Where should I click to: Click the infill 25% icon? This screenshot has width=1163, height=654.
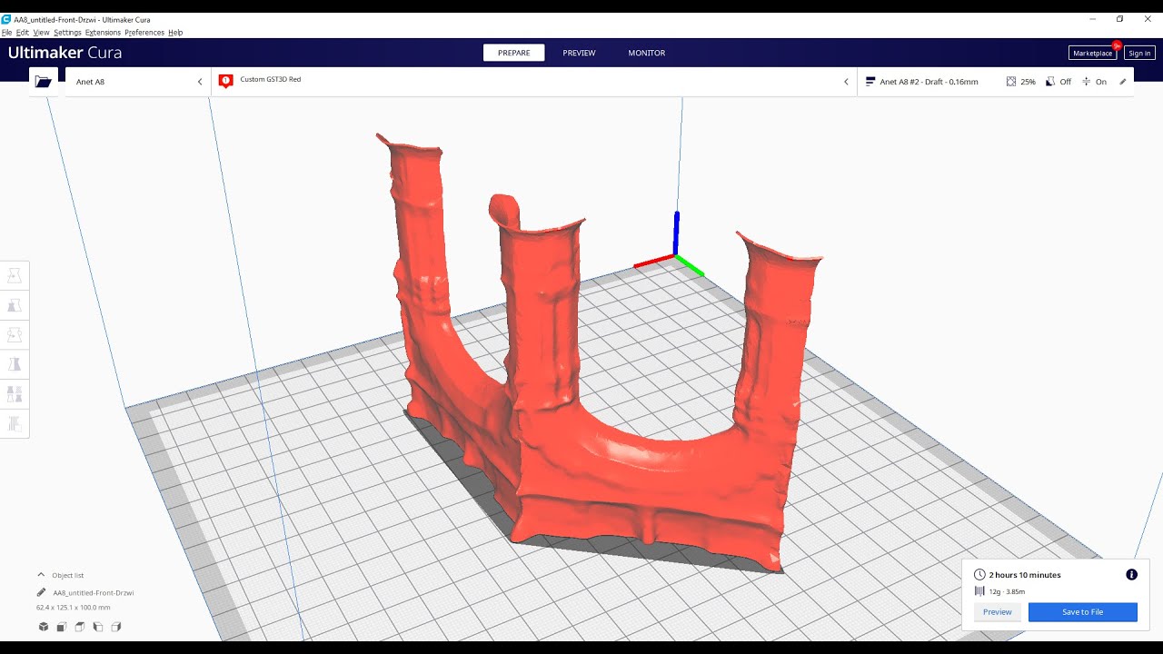(1011, 82)
